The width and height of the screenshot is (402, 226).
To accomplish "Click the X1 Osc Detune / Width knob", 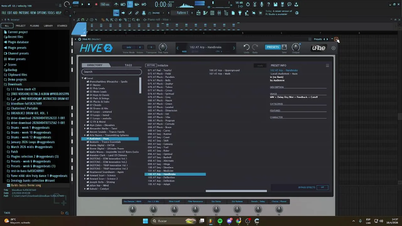I will click(x=133, y=209).
